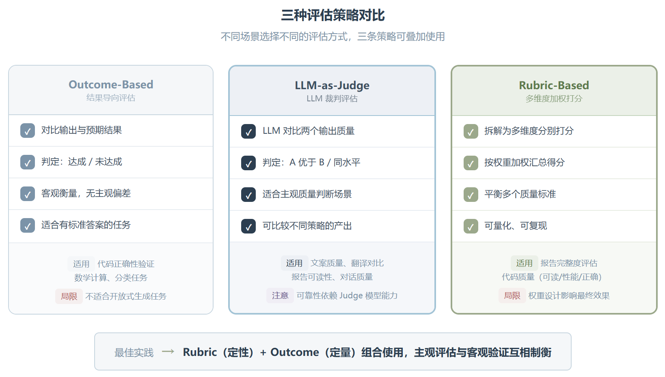Click the text 报告完整度评估
Image resolution: width=665 pixels, height=377 pixels.
click(x=569, y=263)
